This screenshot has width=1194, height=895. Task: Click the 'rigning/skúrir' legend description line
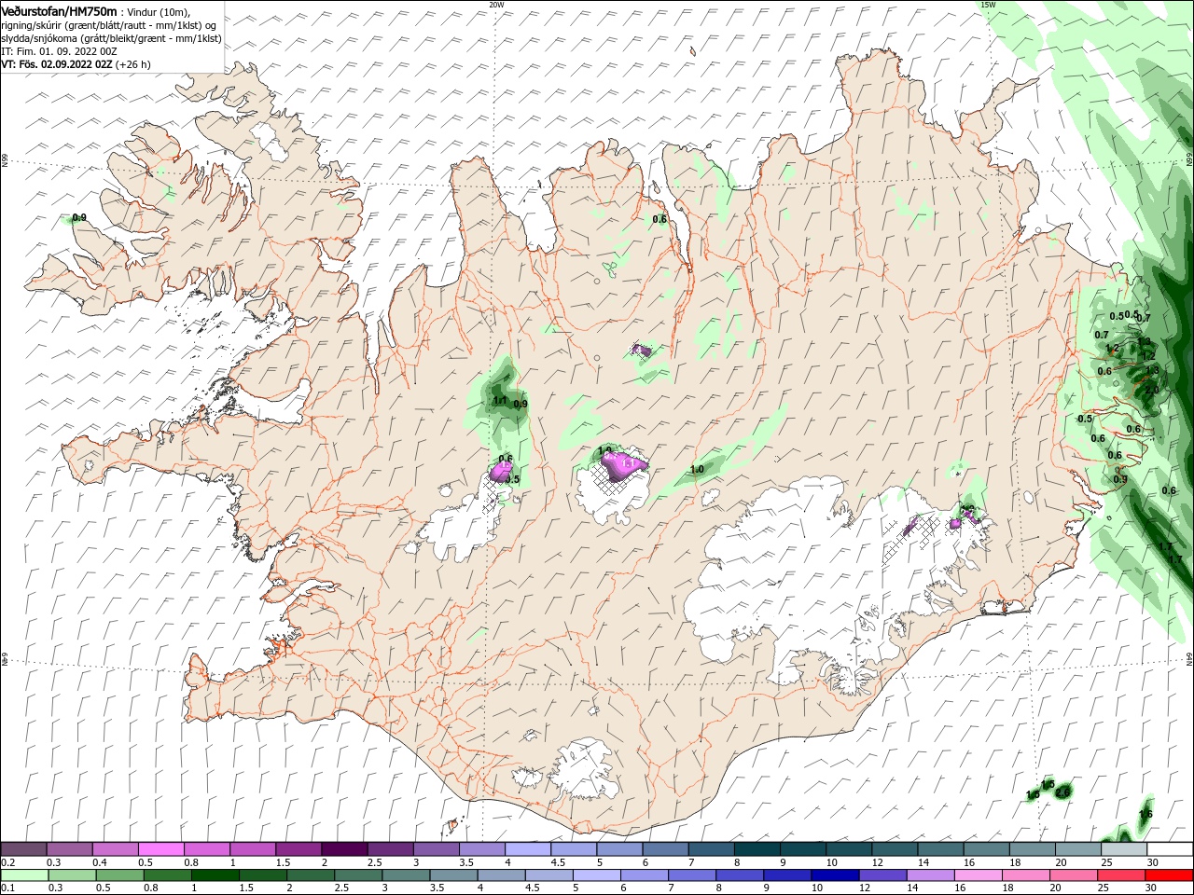(x=110, y=25)
